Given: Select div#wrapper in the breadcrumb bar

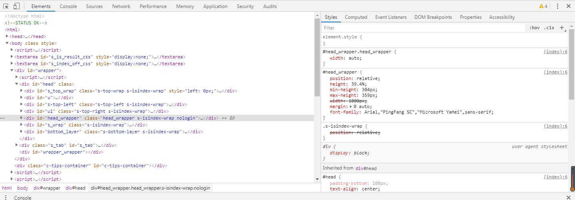Looking at the screenshot, I should [x=47, y=188].
